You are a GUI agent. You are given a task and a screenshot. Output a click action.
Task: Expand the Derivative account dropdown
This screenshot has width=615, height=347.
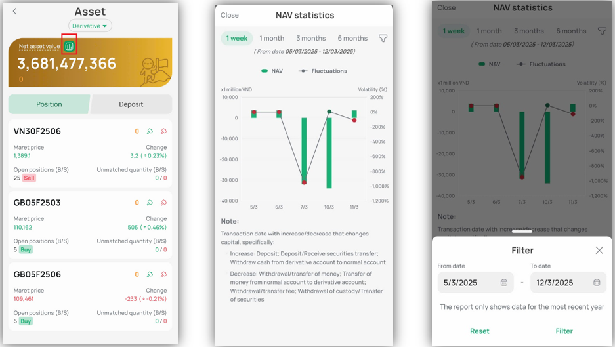(x=90, y=26)
